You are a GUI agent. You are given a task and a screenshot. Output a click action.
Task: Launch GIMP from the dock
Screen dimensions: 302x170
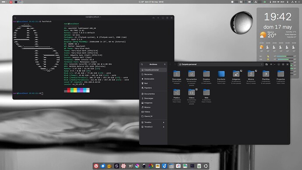pos(130,166)
